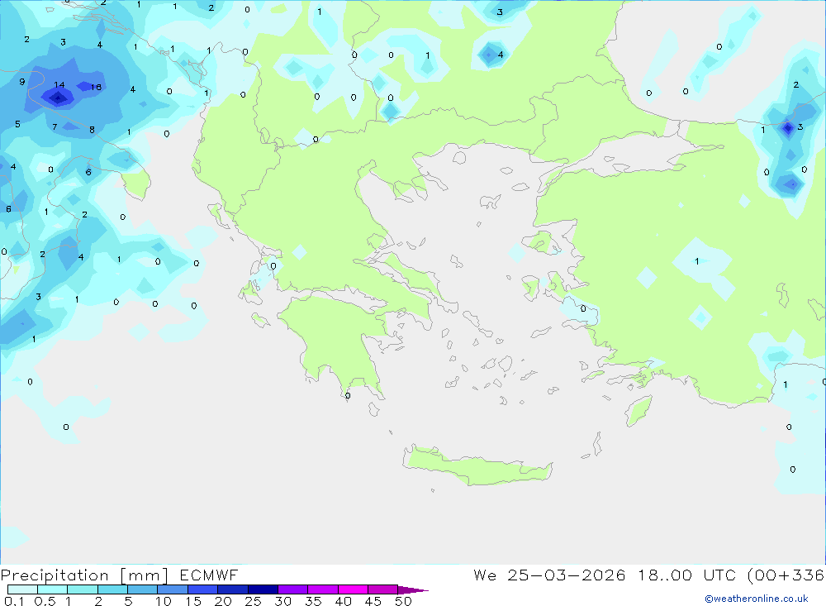Select the 30–35 mm purple legend swatch
The width and height of the screenshot is (826, 606).
[293, 589]
